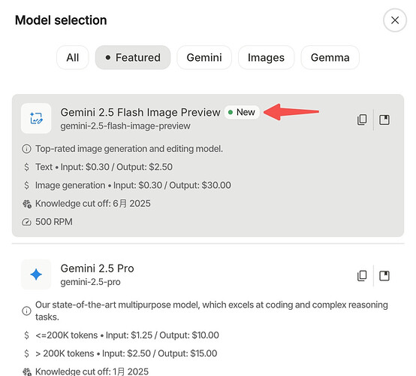Copy the gemini-2.5-pro model ID icon
The image size is (416, 376).
click(x=362, y=275)
